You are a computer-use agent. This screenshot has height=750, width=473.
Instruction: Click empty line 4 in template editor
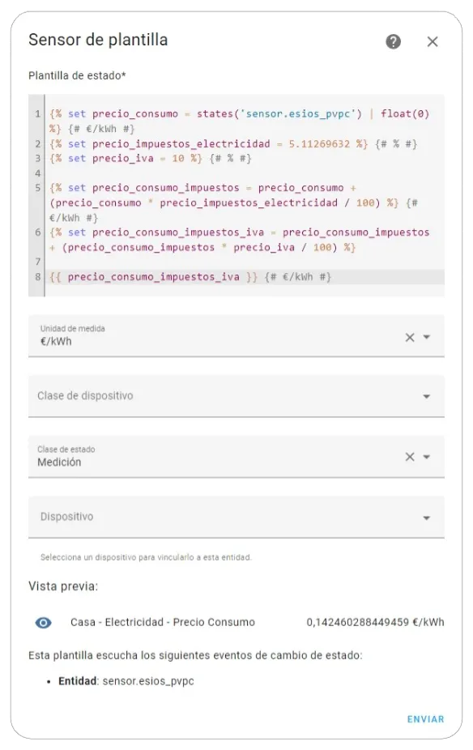pyautogui.click(x=244, y=173)
